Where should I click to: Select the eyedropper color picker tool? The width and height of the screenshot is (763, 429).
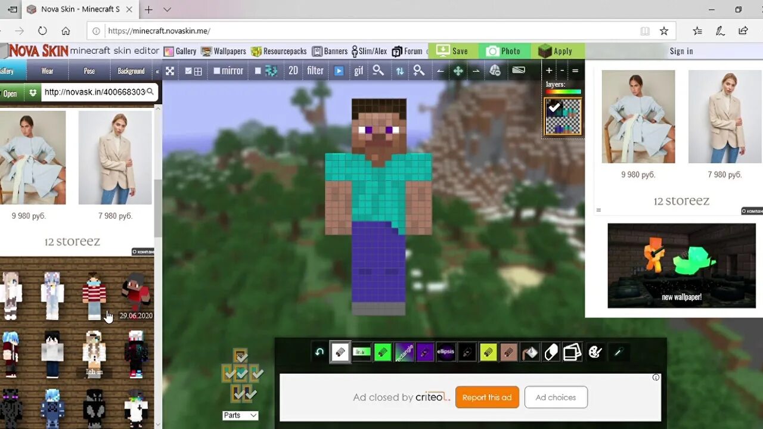pos(618,352)
